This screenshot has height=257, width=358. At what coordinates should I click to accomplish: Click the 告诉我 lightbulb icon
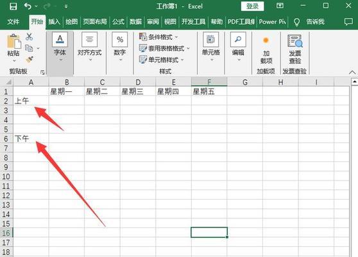pyautogui.click(x=296, y=22)
